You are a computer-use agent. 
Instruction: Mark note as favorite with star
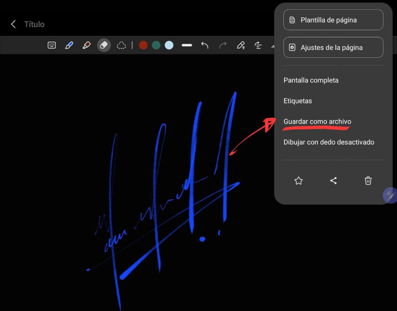tap(298, 181)
